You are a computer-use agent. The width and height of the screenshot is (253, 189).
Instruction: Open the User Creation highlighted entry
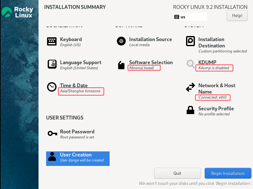point(78,158)
